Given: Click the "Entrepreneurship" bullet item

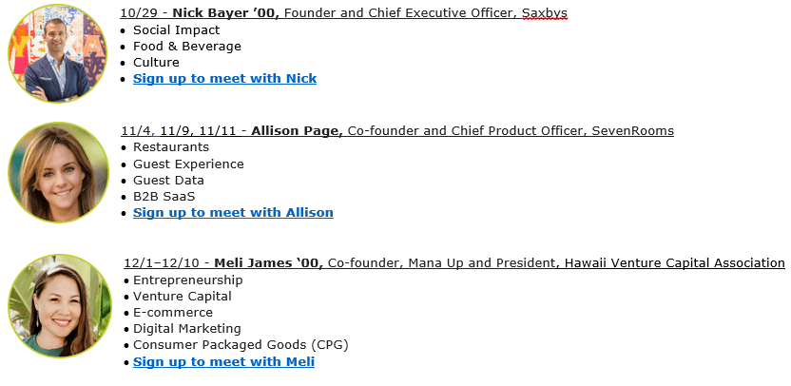Looking at the screenshot, I should 187,280.
